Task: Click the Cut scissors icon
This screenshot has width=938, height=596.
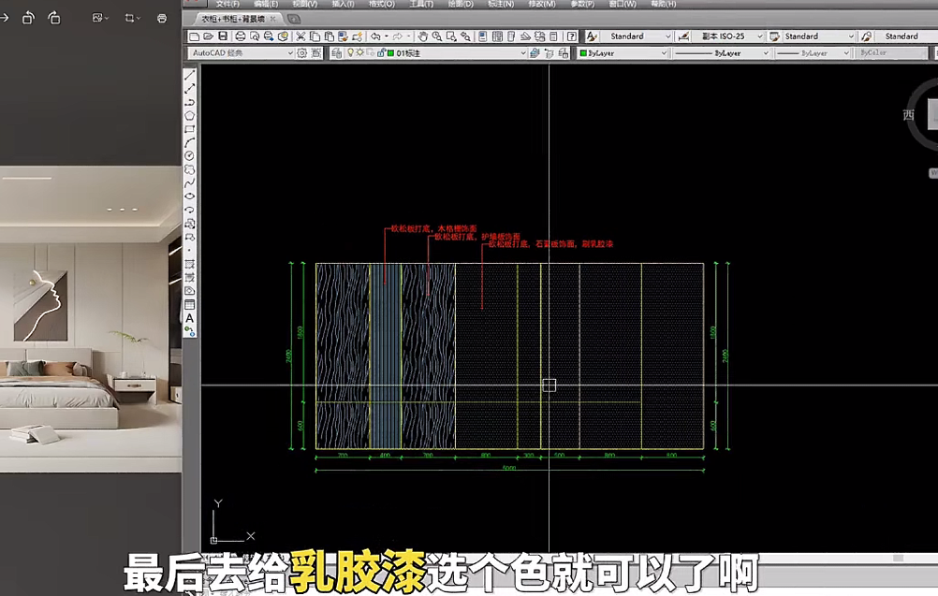Action: point(301,36)
